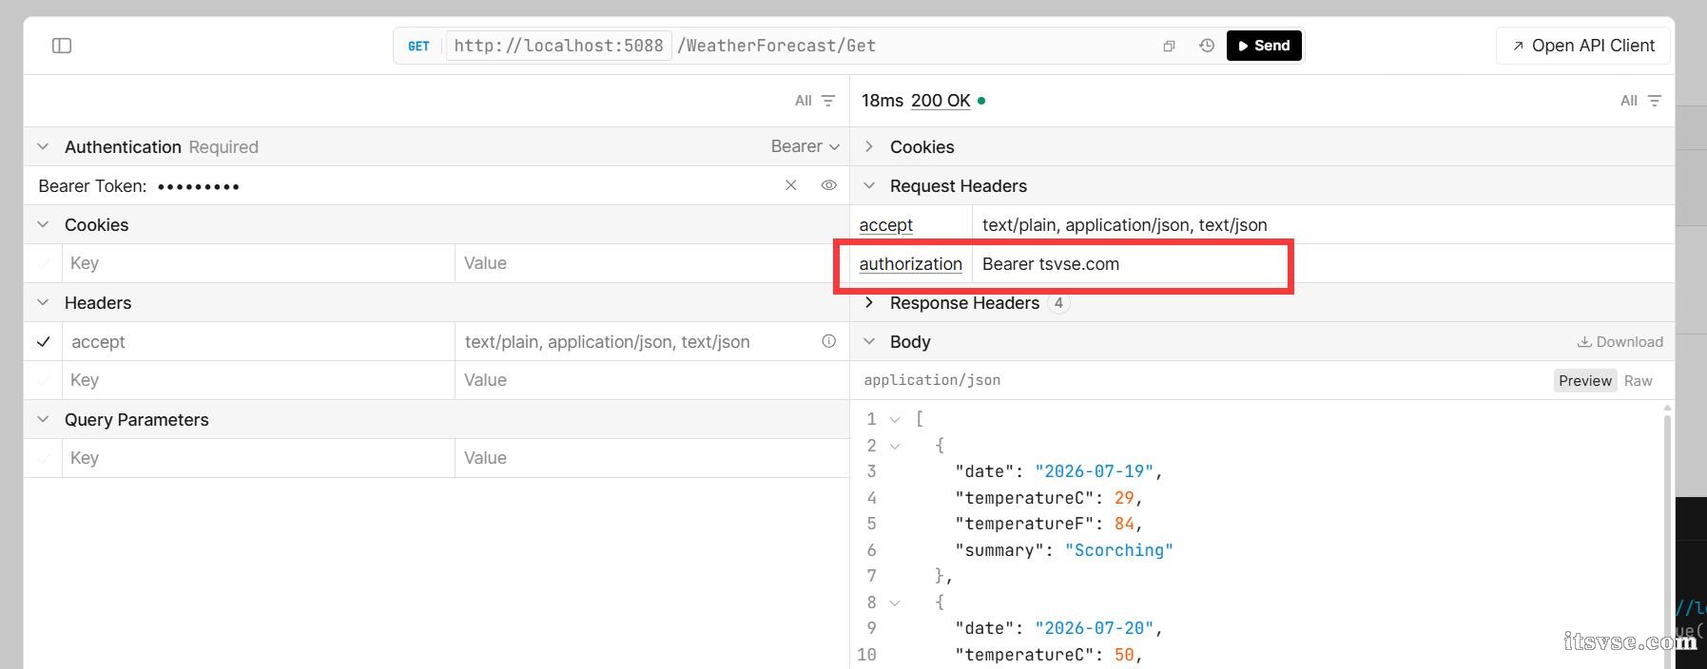
Task: Click the temperatureF value 84
Action: tap(1124, 524)
